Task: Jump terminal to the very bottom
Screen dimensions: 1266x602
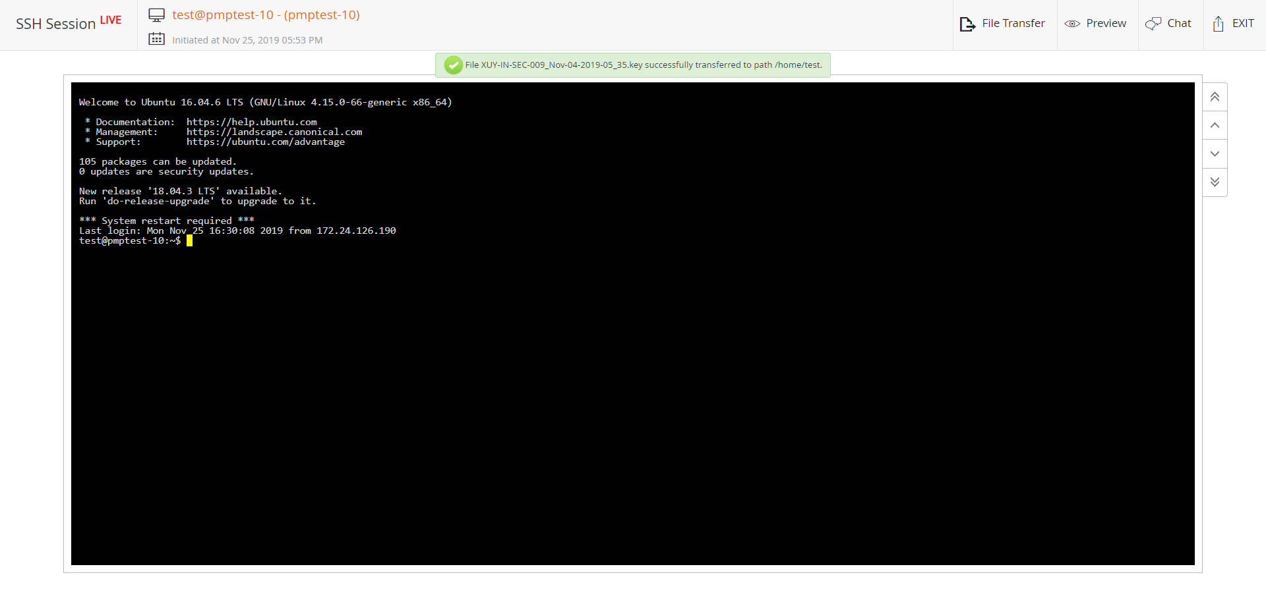Action: click(1215, 182)
